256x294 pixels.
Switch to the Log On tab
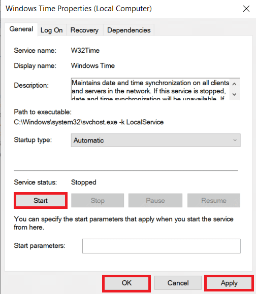point(51,30)
